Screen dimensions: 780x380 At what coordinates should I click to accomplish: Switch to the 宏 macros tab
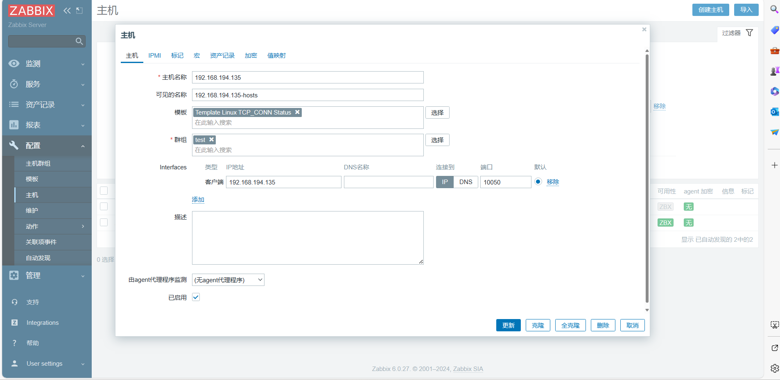[197, 56]
